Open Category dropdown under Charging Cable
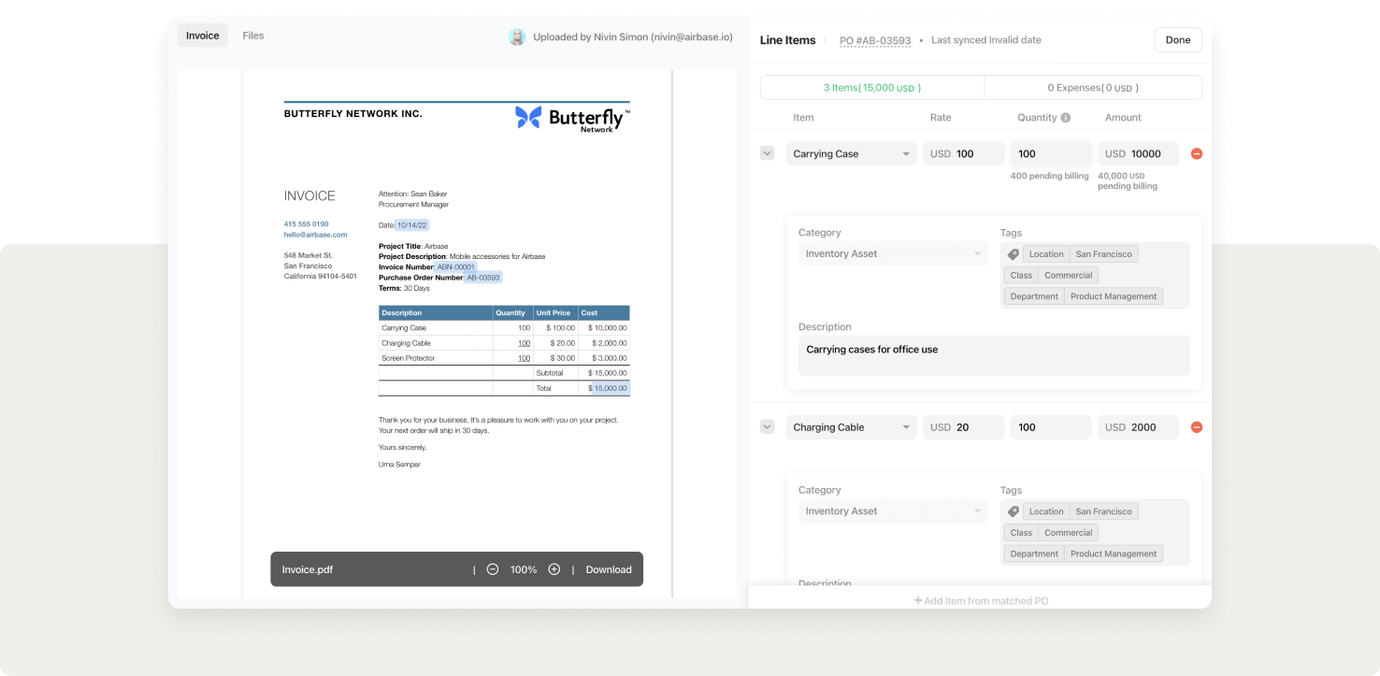1380x676 pixels. click(893, 511)
